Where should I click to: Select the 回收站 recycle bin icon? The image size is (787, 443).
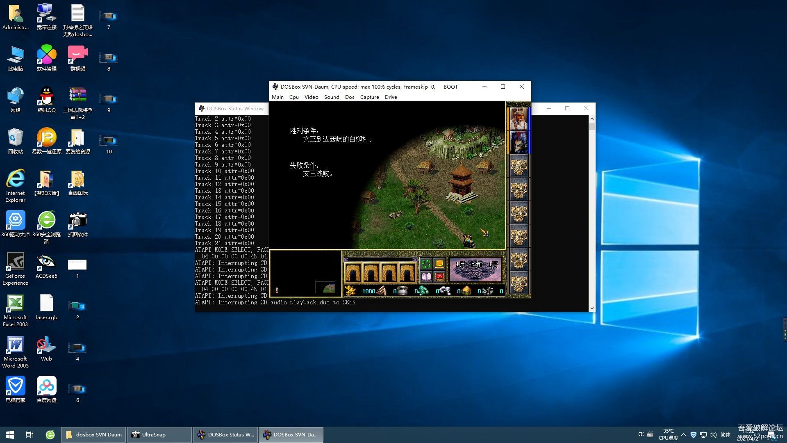pyautogui.click(x=15, y=141)
